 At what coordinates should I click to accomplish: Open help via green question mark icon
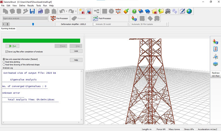[134, 11]
